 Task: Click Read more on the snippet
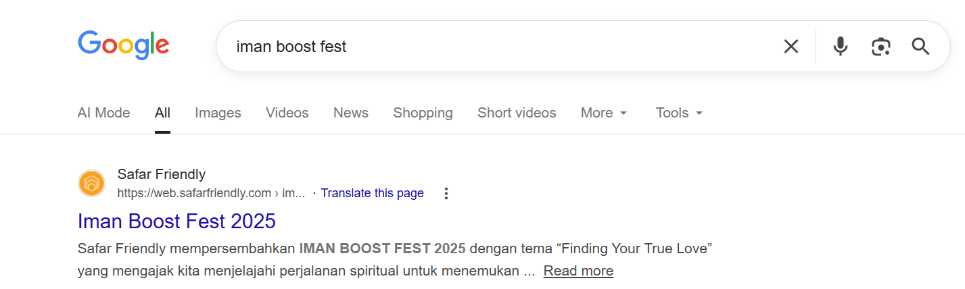[578, 271]
